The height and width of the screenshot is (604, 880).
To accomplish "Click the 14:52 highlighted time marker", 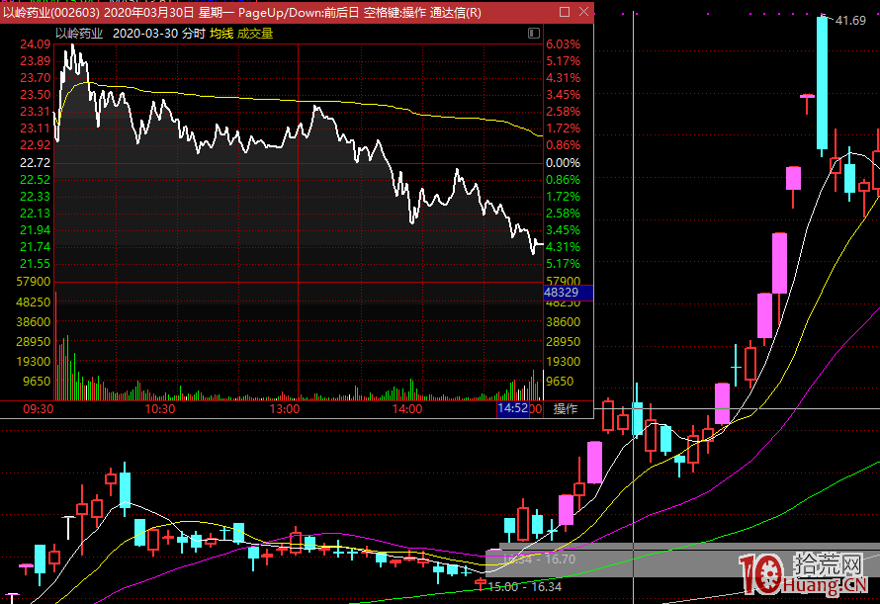I will [512, 409].
